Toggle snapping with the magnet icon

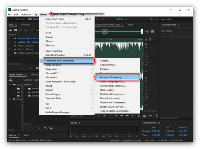(x=146, y=40)
